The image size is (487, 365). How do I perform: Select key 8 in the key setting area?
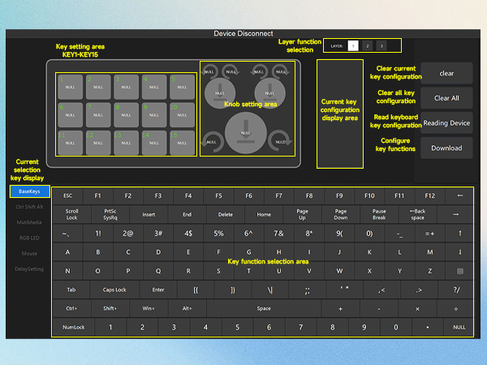pyautogui.click(x=126, y=115)
